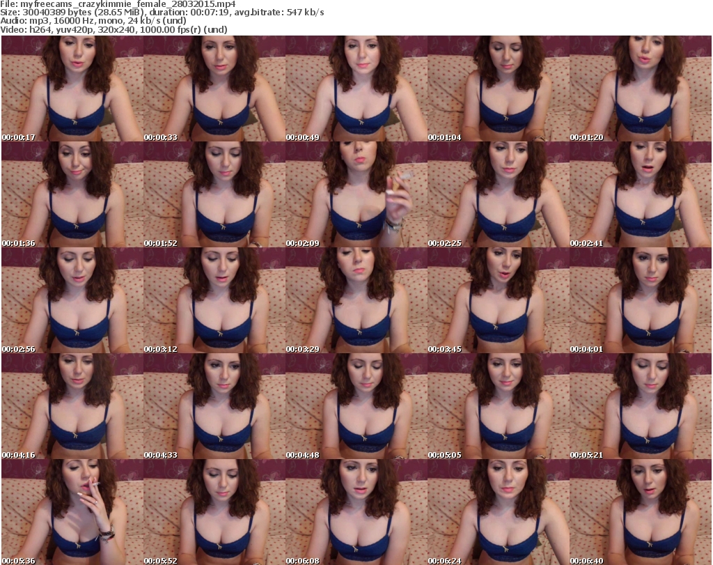The height and width of the screenshot is (565, 713).
Task: Pick the frame stamped 00:02:56
Action: 72,300
